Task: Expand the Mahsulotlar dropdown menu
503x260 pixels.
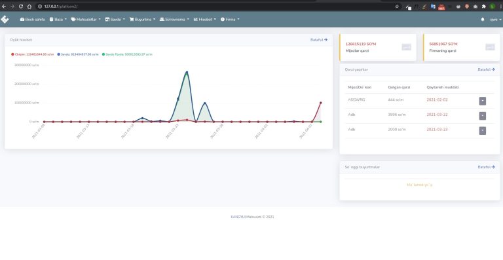Action: click(x=86, y=20)
